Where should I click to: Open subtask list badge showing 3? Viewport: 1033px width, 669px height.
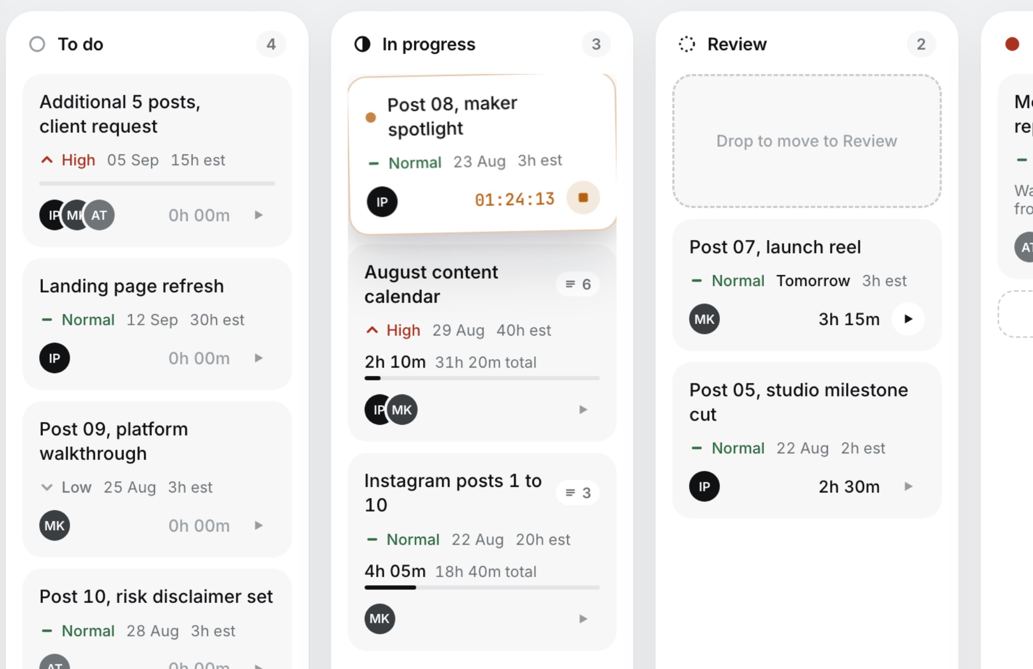pyautogui.click(x=578, y=493)
